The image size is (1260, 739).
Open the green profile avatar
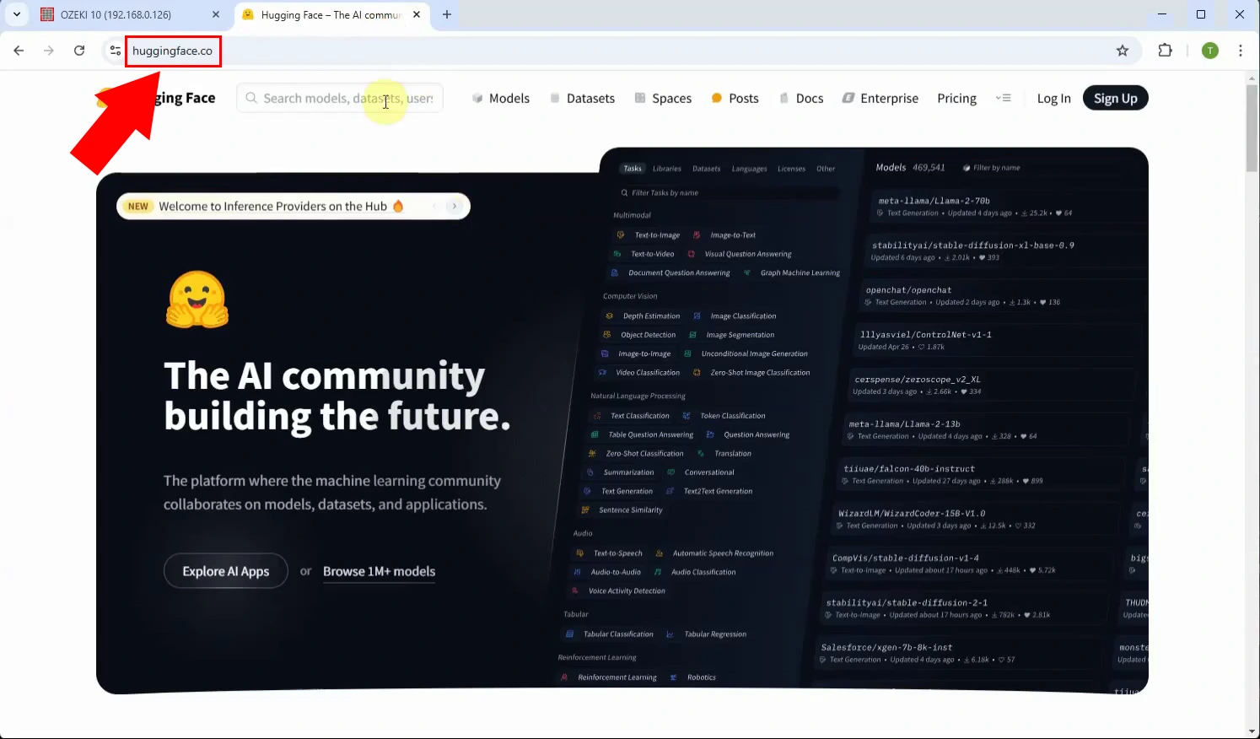pos(1210,51)
